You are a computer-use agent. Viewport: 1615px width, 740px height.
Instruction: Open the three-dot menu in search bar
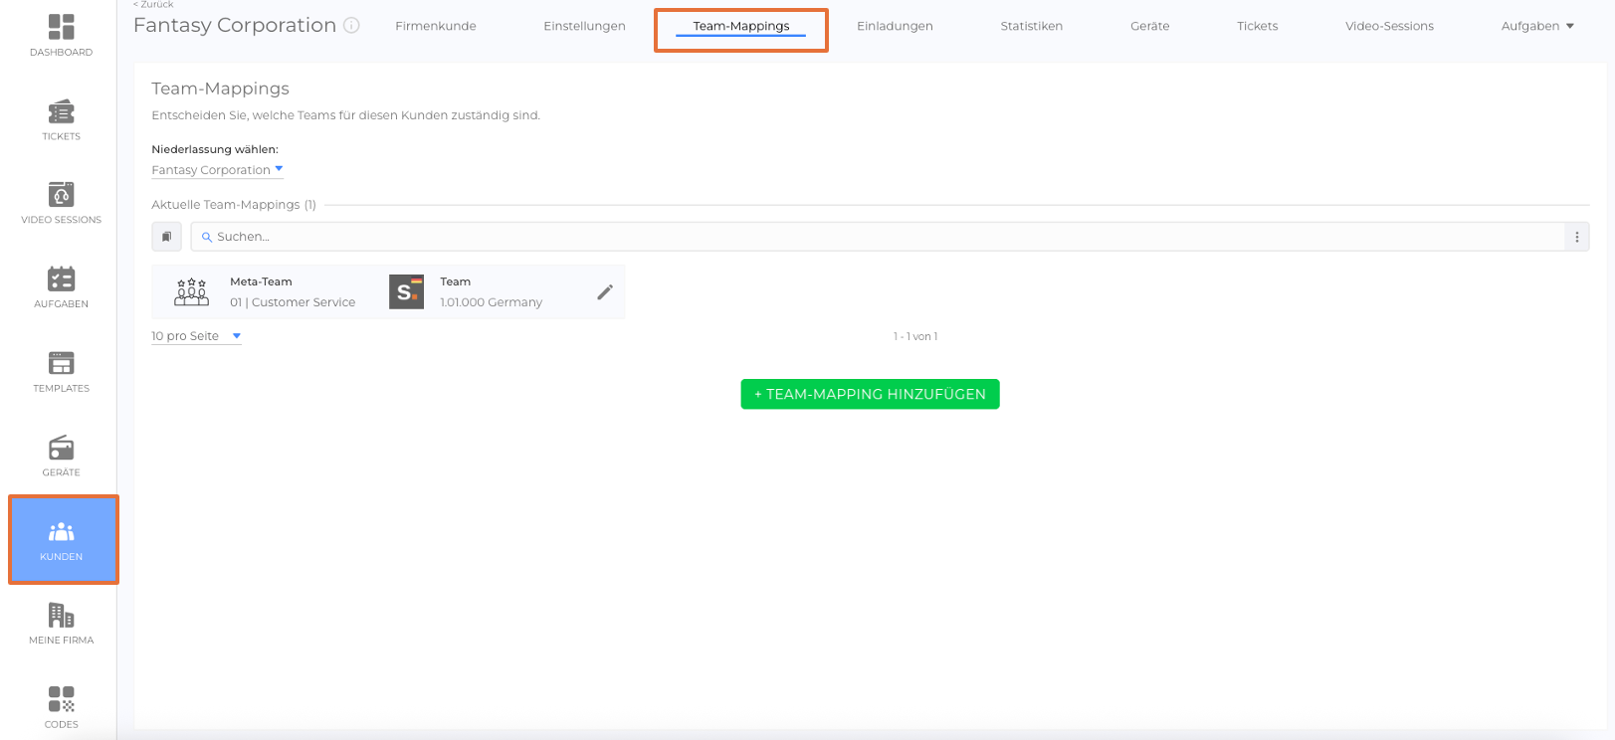click(1576, 237)
